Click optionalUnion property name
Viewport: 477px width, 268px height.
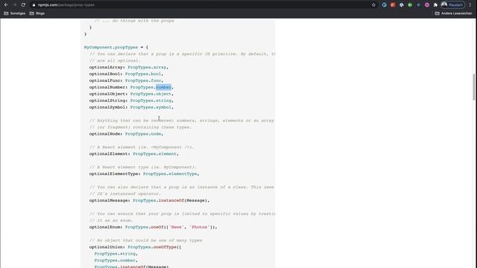coord(107,247)
